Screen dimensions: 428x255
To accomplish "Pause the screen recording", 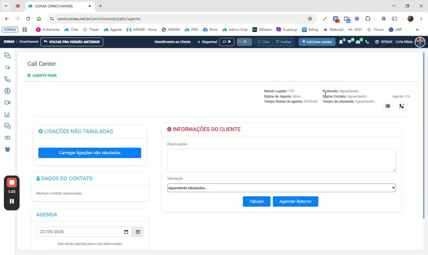I will pyautogui.click(x=12, y=201).
